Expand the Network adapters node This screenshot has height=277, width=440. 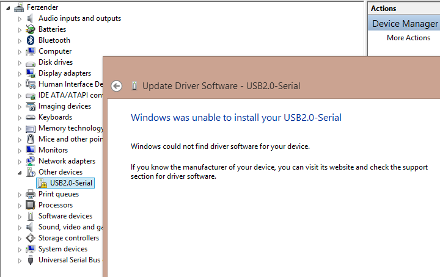click(x=20, y=162)
